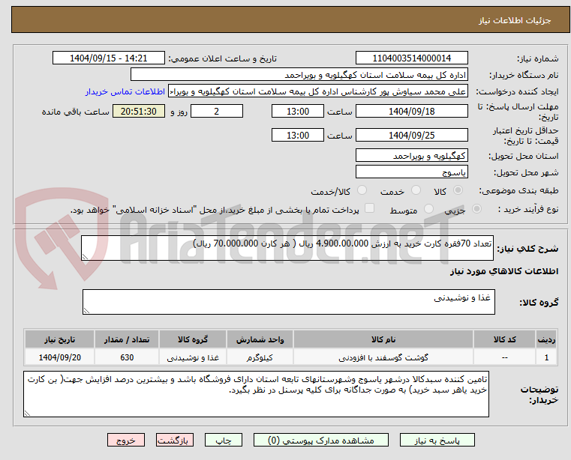Click the ردیف column header
Viewport: 571px width, 460px height.
546,339
